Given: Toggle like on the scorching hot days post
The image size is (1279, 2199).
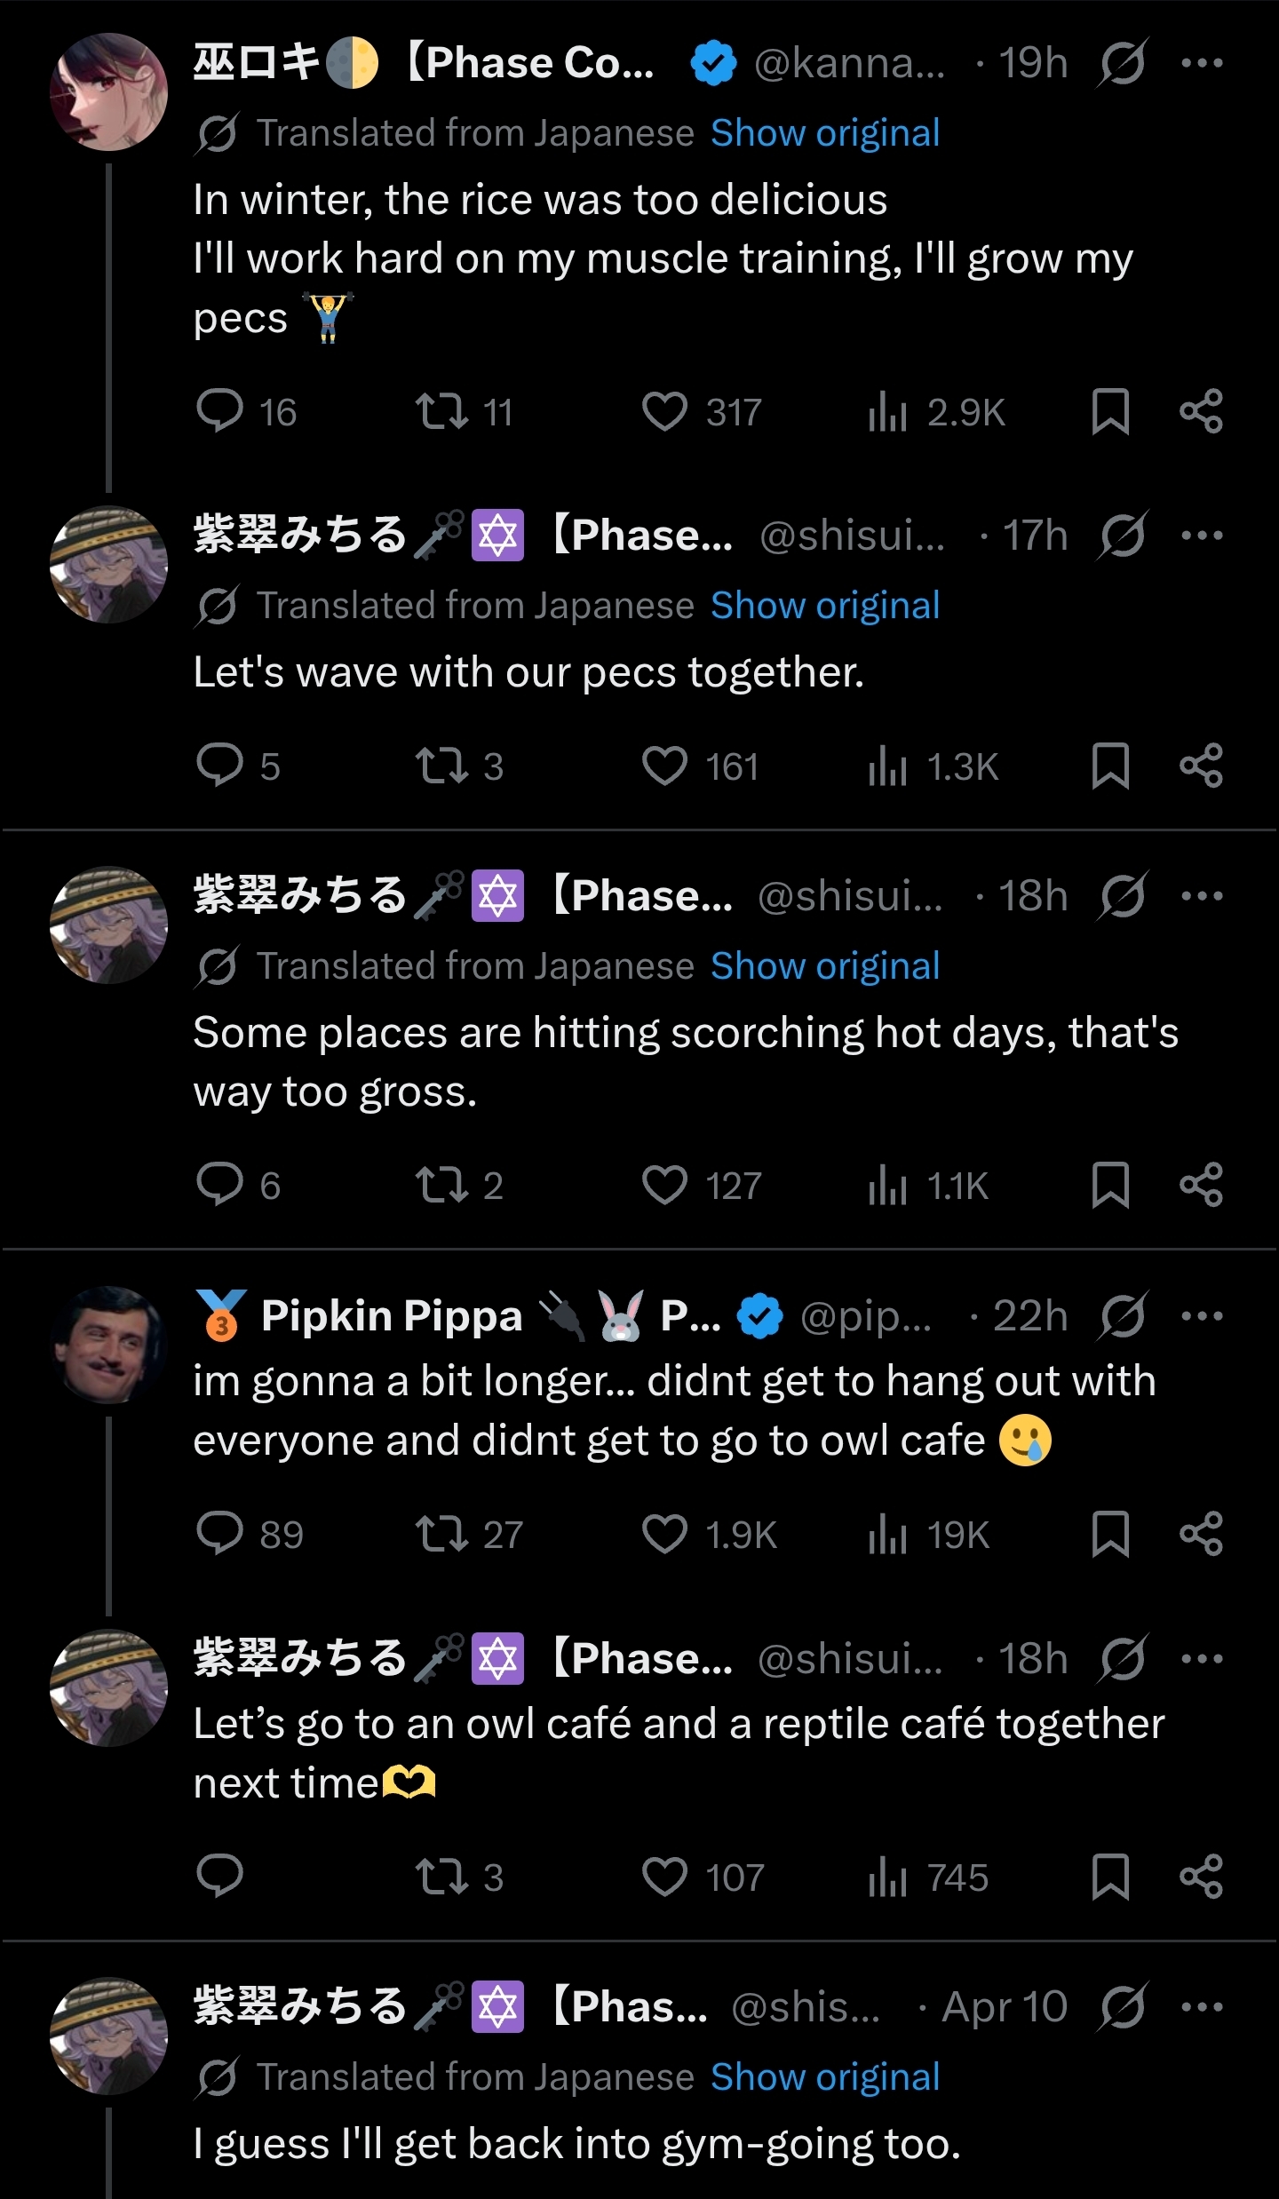Looking at the screenshot, I should [x=702, y=1186].
